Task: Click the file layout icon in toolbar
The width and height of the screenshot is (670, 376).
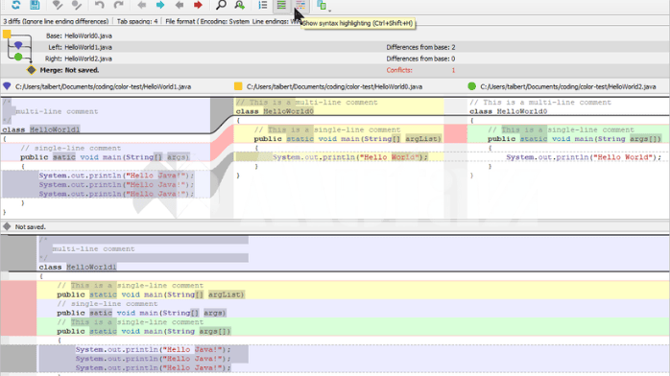Action: (322, 5)
